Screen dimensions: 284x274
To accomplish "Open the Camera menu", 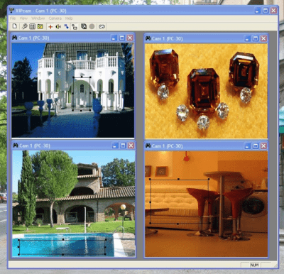I will click(55, 18).
